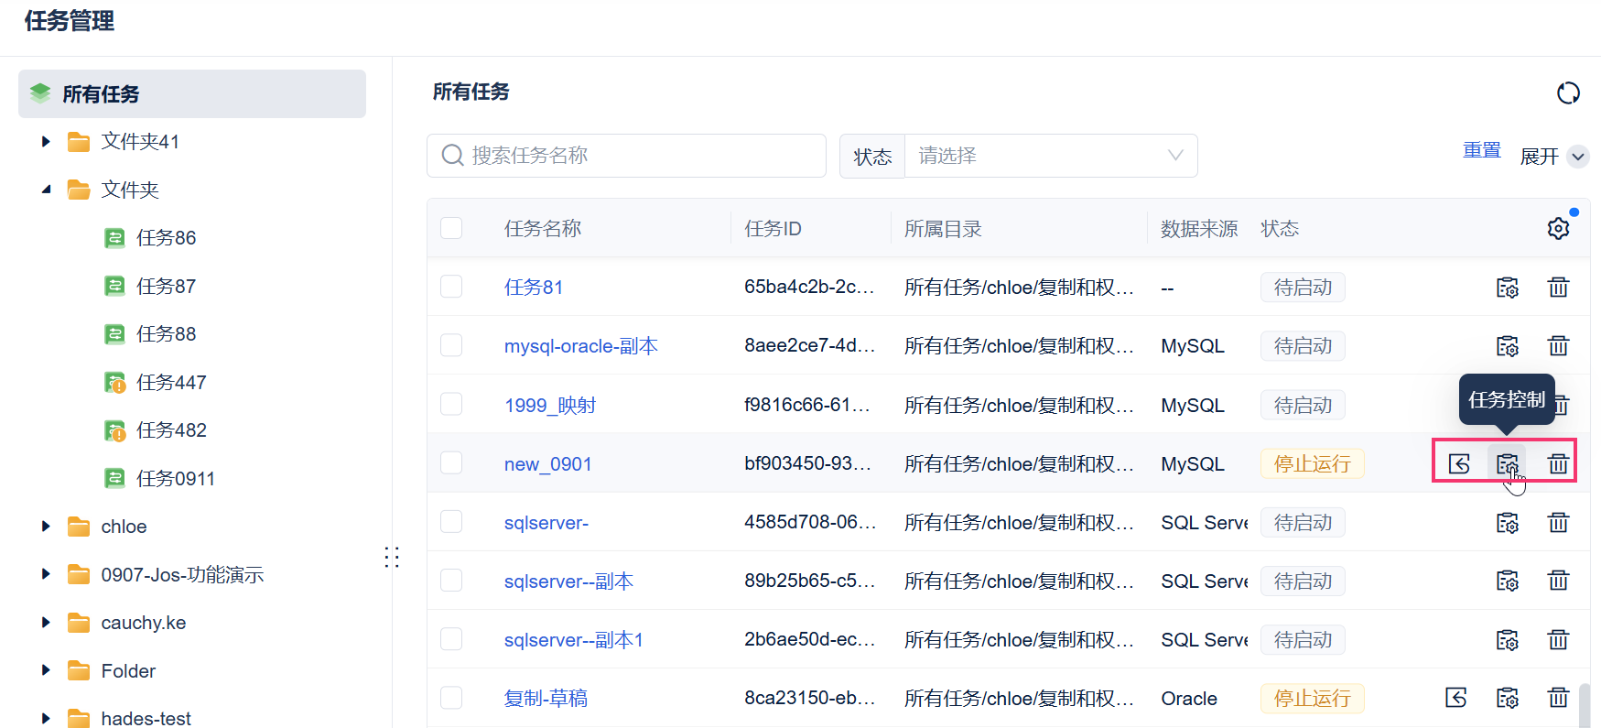Expand the cauchy.ke folder arrow
This screenshot has width=1601, height=728.
coord(46,623)
